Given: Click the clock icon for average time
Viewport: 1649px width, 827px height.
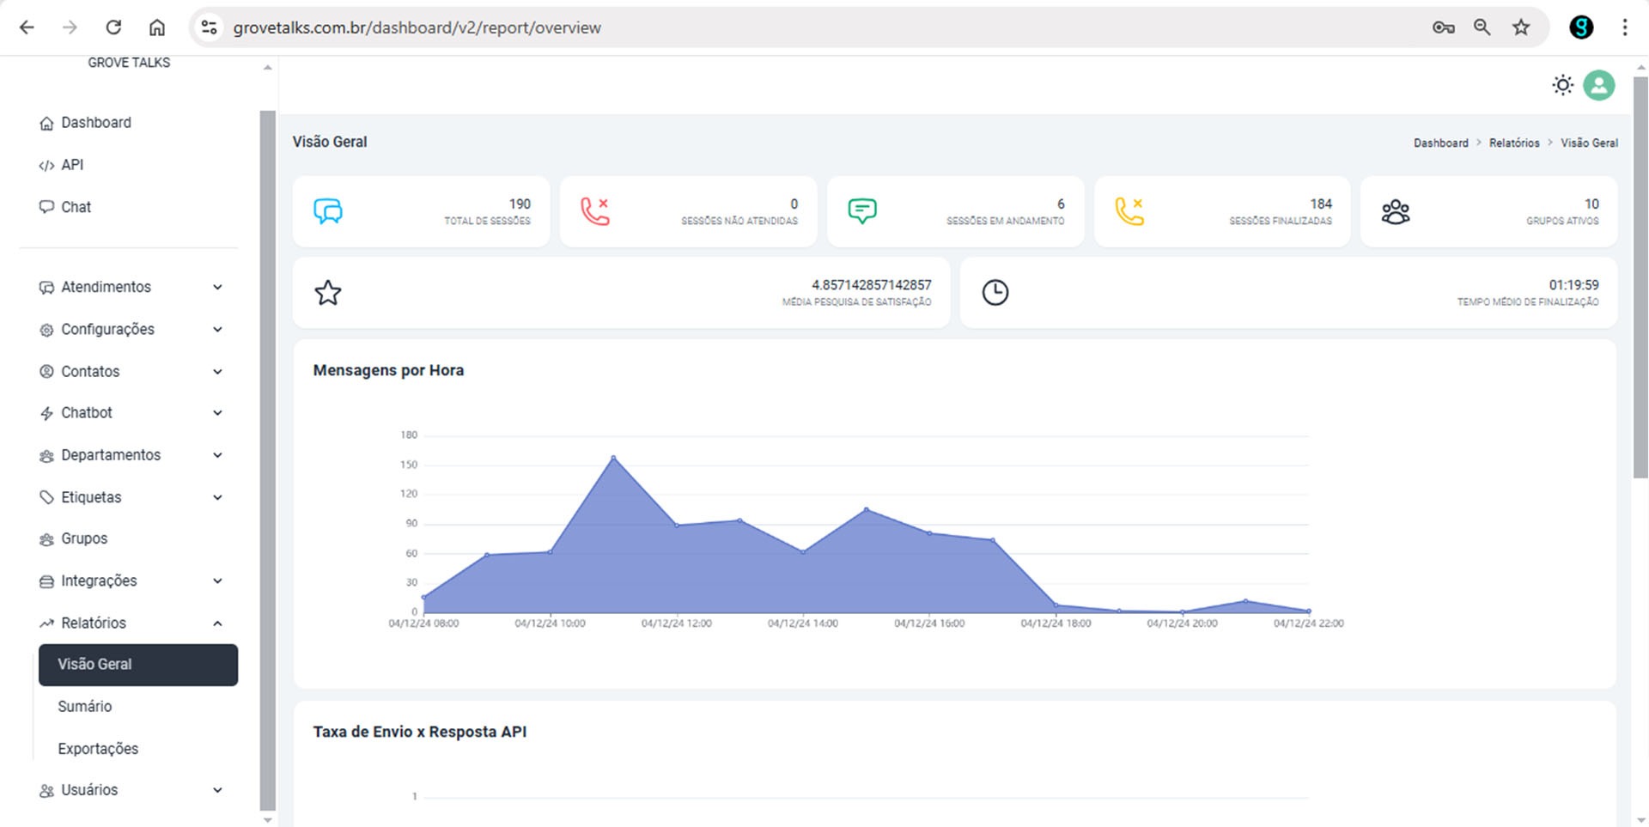Looking at the screenshot, I should pos(995,293).
